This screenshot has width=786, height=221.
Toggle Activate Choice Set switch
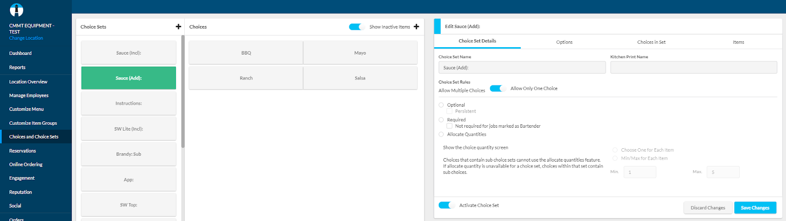(x=447, y=205)
